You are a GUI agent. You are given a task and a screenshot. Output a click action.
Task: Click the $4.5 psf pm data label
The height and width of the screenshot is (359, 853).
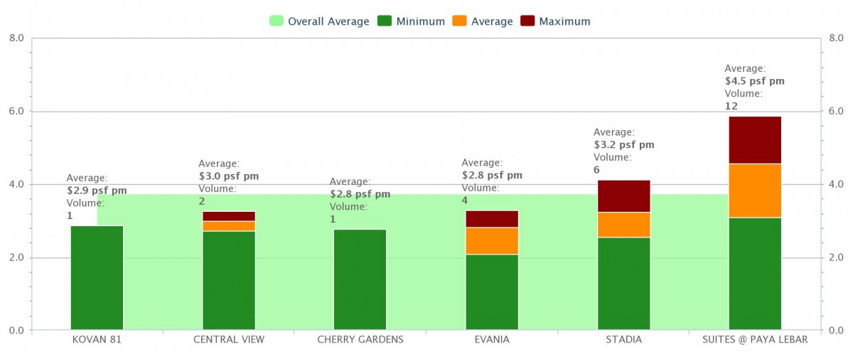pyautogui.click(x=755, y=81)
